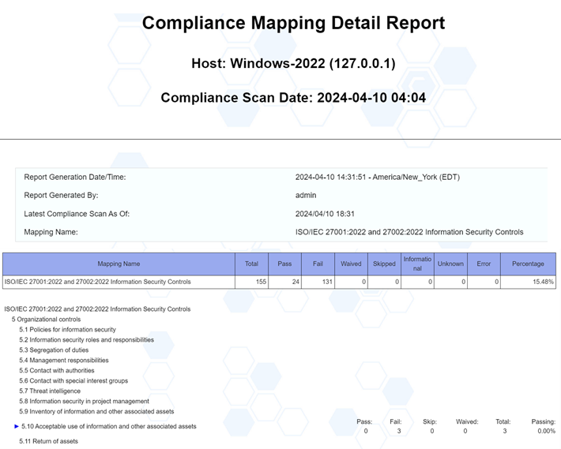Click 5 Organizational controls section heading

tap(46, 320)
